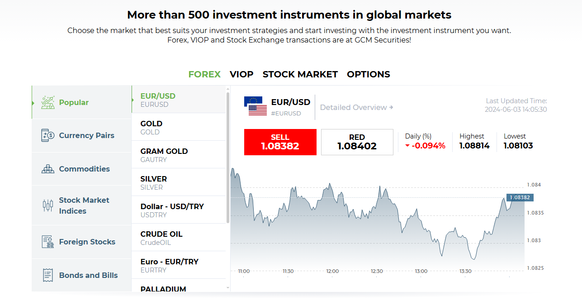Open the Bonds and Bills document icon
Screen dimensions: 582x301
point(47,275)
